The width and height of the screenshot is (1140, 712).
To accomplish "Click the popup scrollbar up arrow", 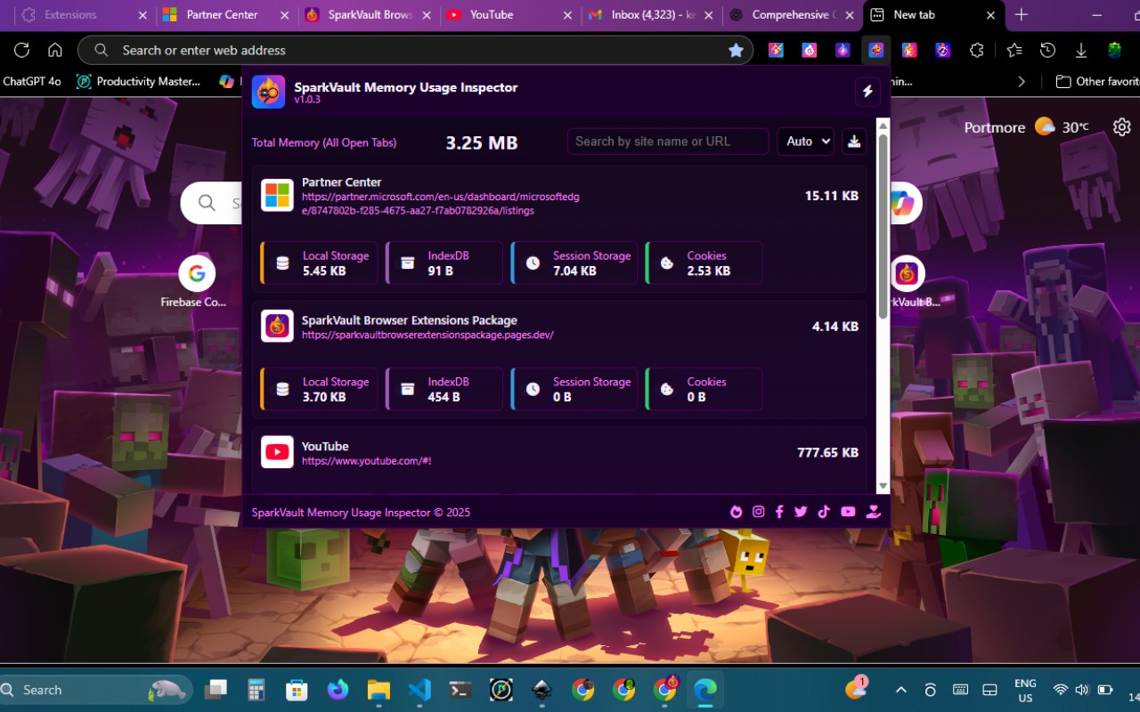I will click(x=883, y=125).
